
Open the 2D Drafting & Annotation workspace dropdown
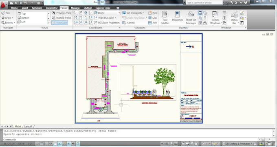(237, 144)
